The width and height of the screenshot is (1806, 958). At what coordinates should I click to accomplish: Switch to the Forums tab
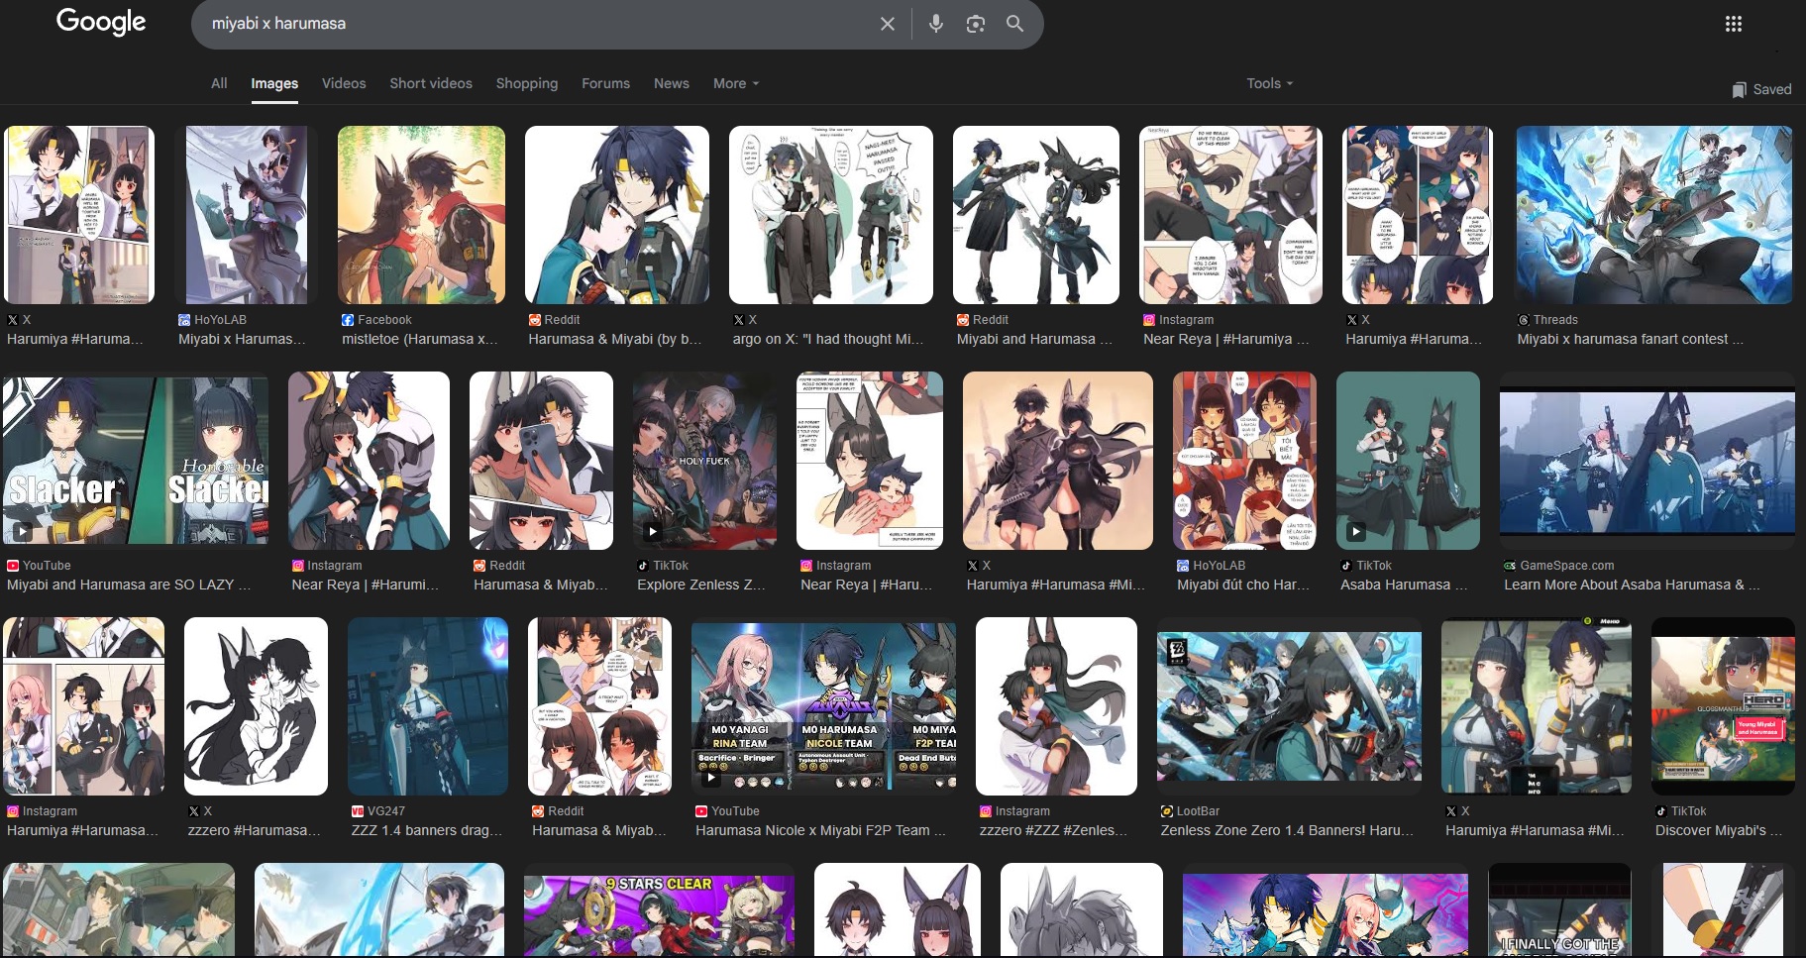click(x=605, y=83)
